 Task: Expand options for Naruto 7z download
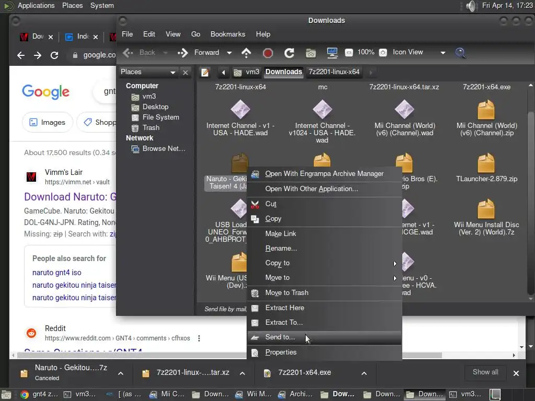click(x=121, y=373)
